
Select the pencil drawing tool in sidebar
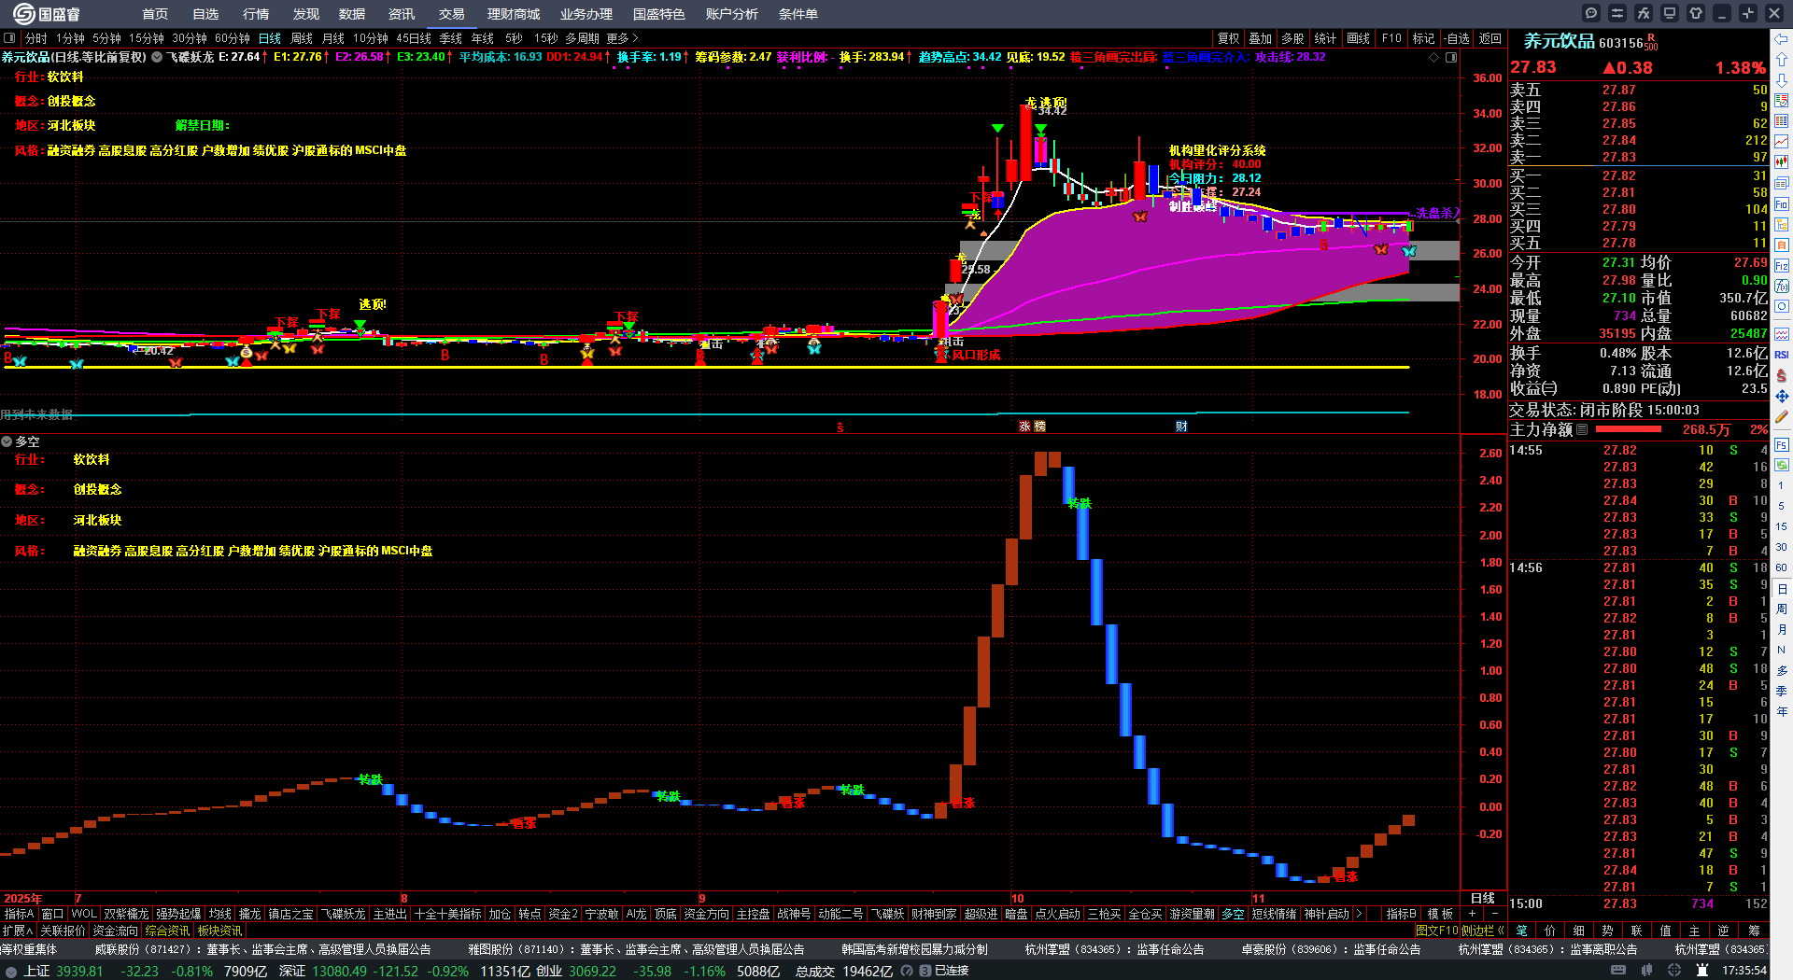(1782, 417)
